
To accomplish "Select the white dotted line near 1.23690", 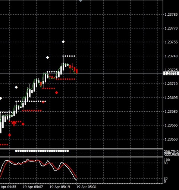I will [31, 101].
